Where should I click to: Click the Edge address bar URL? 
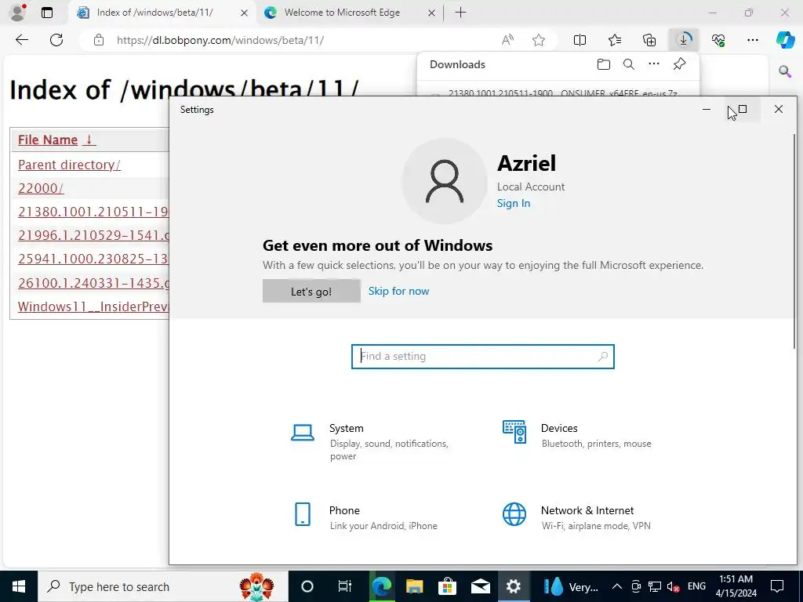pos(220,40)
